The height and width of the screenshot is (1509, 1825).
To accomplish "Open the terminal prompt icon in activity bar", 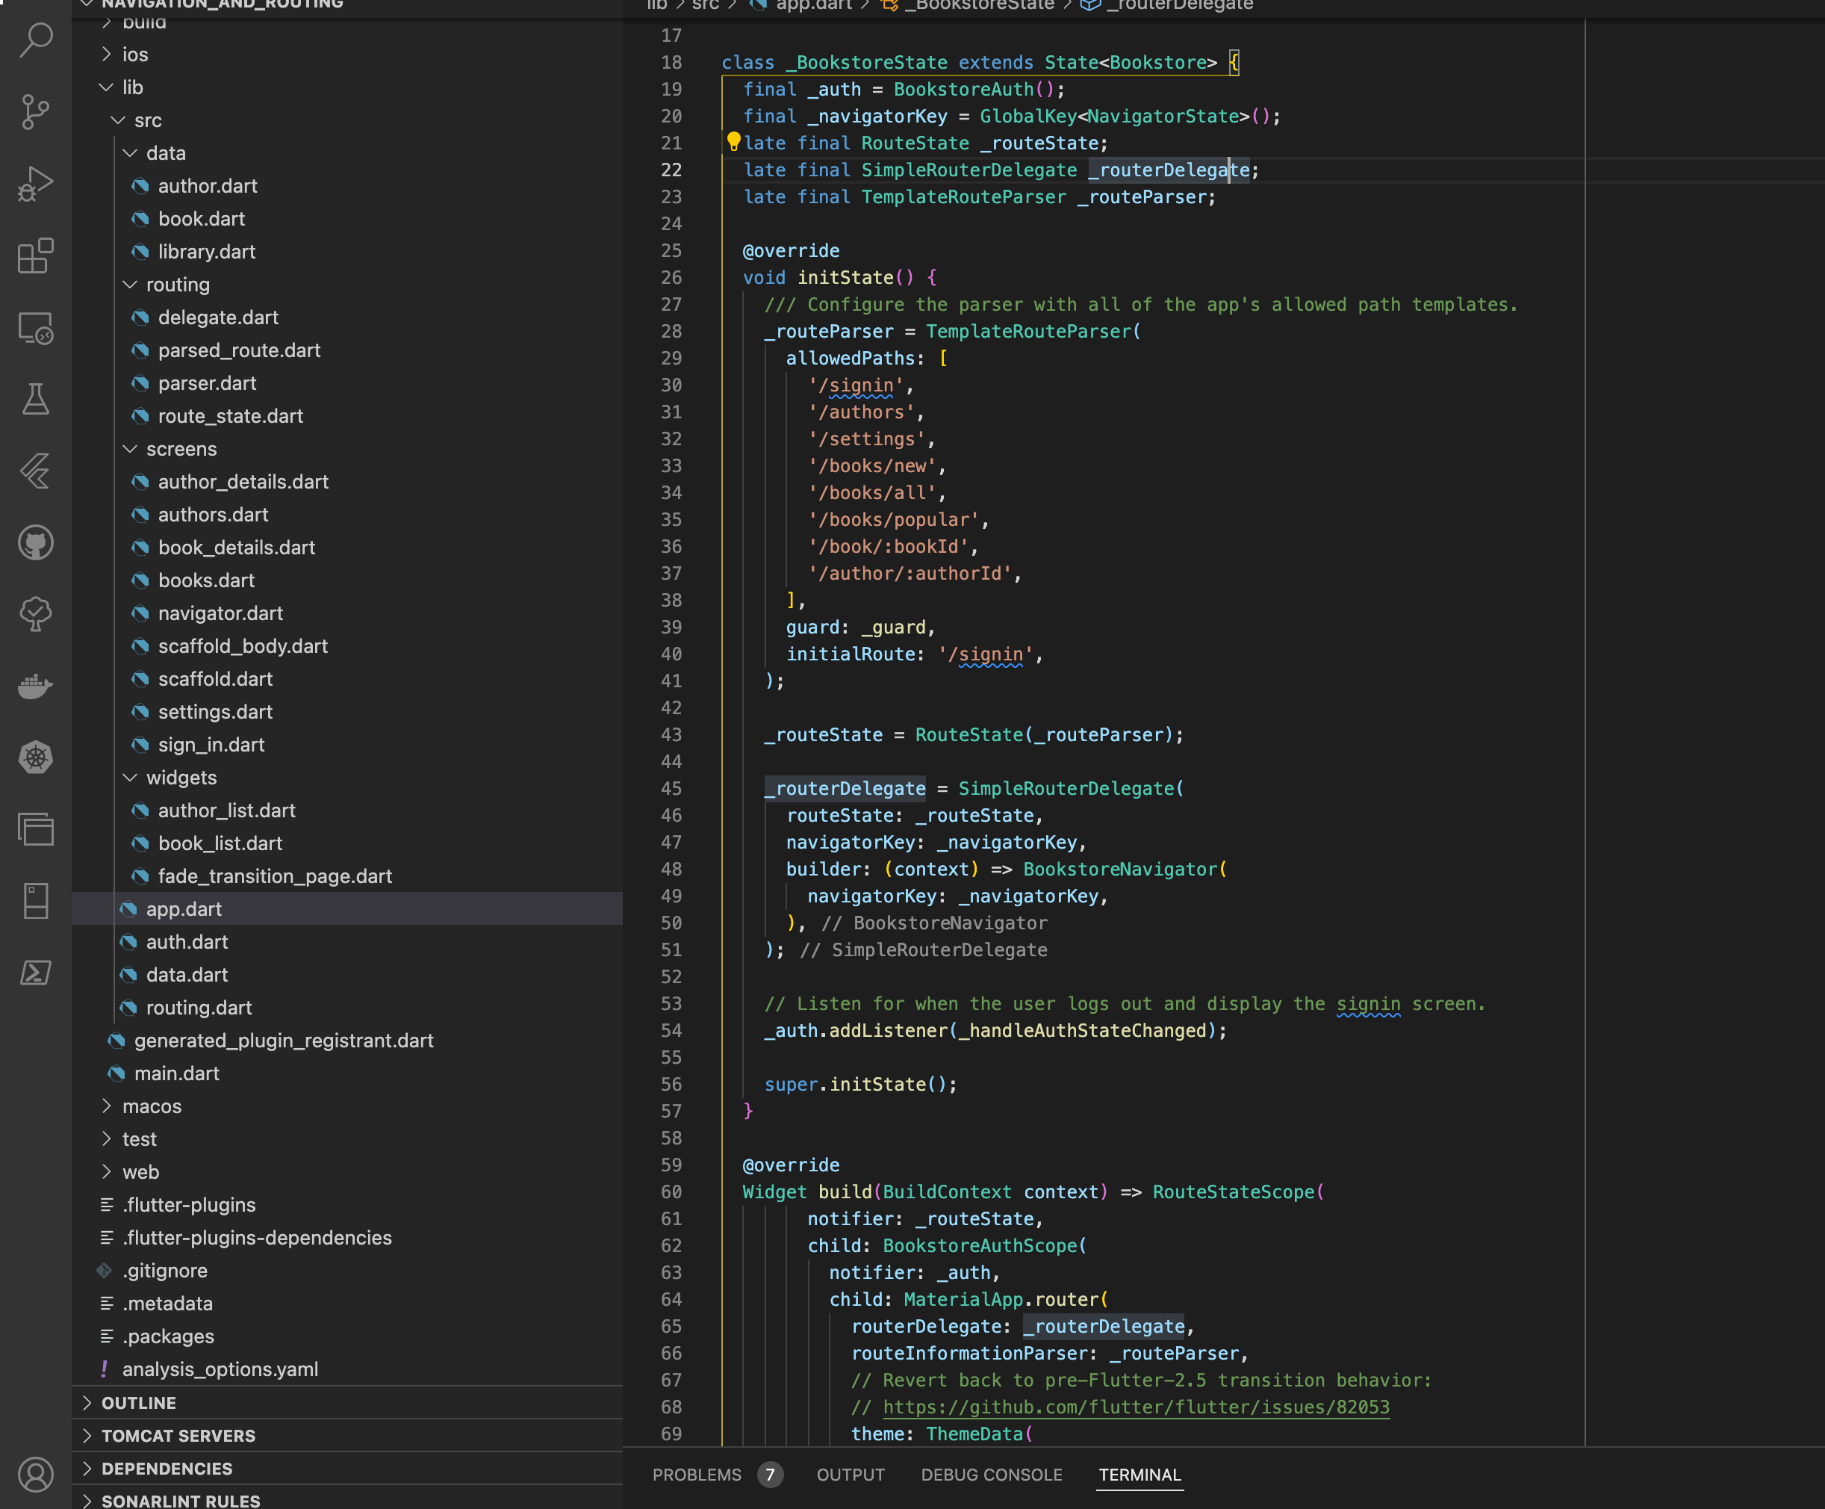I will (x=36, y=972).
